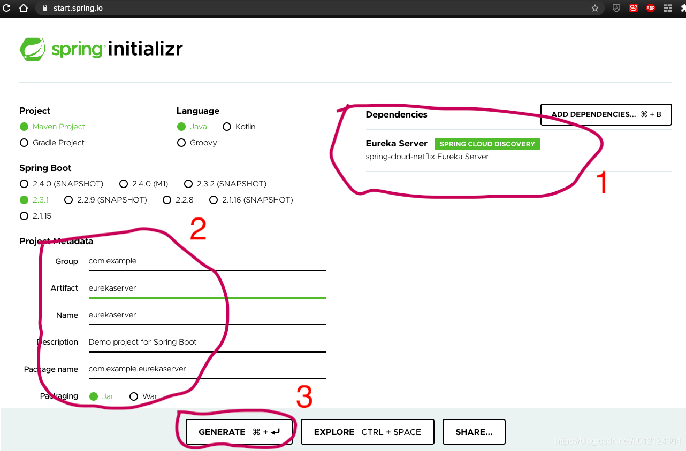Viewport: 686px width, 451px height.
Task: Click the Package name field
Action: point(207,369)
